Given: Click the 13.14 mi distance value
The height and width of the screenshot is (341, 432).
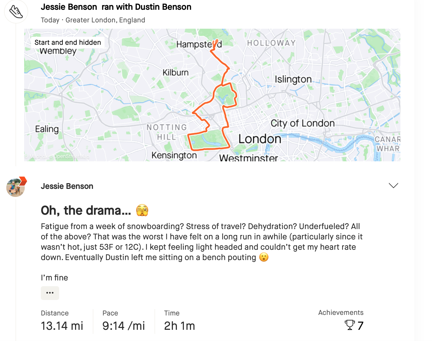Looking at the screenshot, I should click(x=62, y=326).
